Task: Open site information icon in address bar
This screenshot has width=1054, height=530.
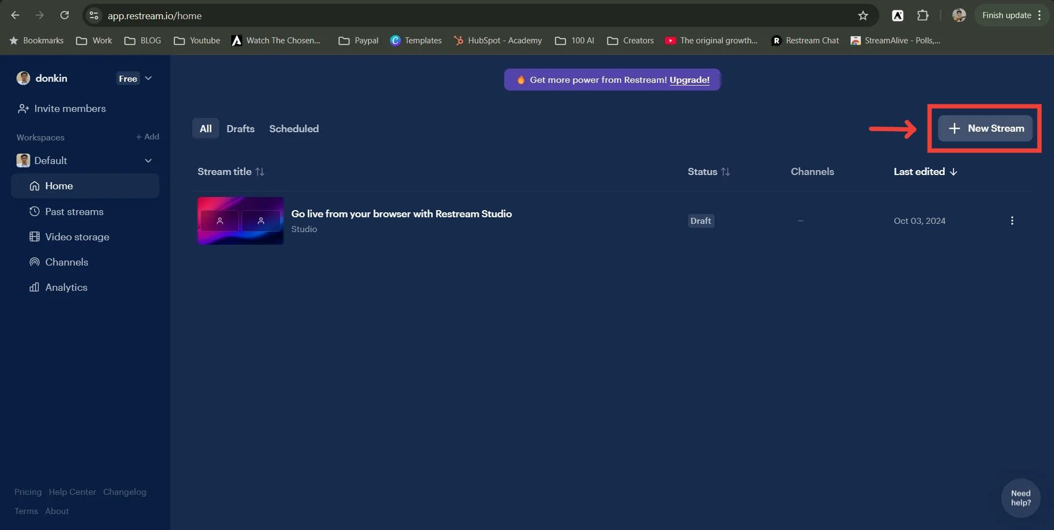Action: 94,15
